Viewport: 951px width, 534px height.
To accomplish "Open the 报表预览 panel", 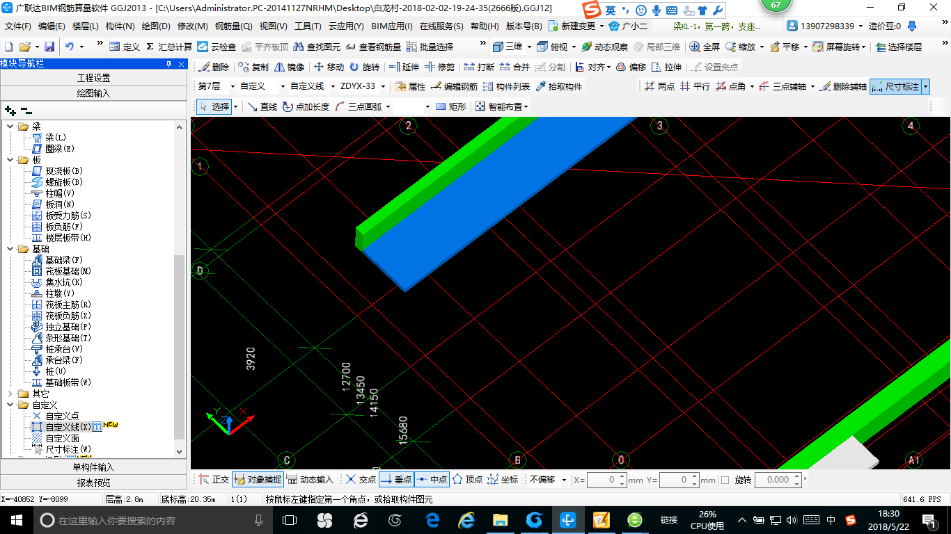I will (94, 483).
